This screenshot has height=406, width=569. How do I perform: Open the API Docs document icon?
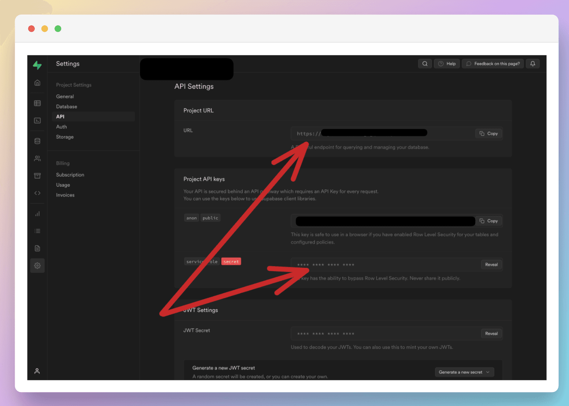(x=37, y=248)
